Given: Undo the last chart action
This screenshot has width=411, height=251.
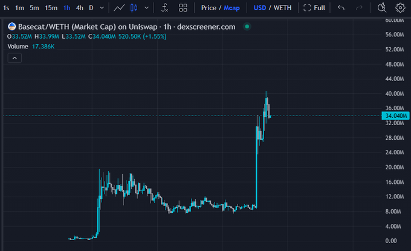Looking at the screenshot, I should (x=341, y=8).
